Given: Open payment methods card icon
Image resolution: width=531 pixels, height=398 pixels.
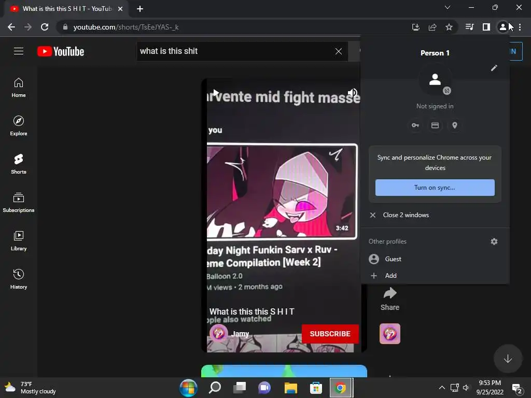Looking at the screenshot, I should pos(435,125).
